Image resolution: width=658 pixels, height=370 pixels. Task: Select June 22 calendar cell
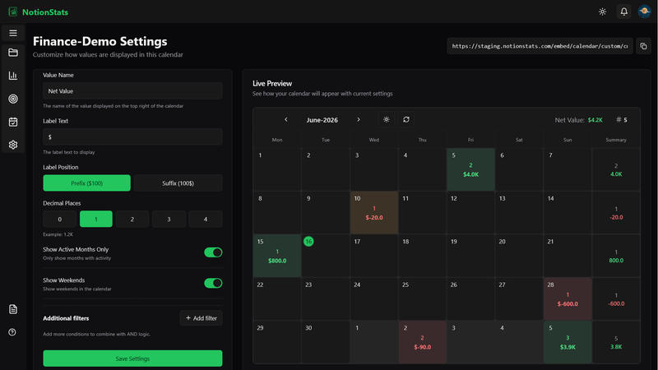click(277, 299)
